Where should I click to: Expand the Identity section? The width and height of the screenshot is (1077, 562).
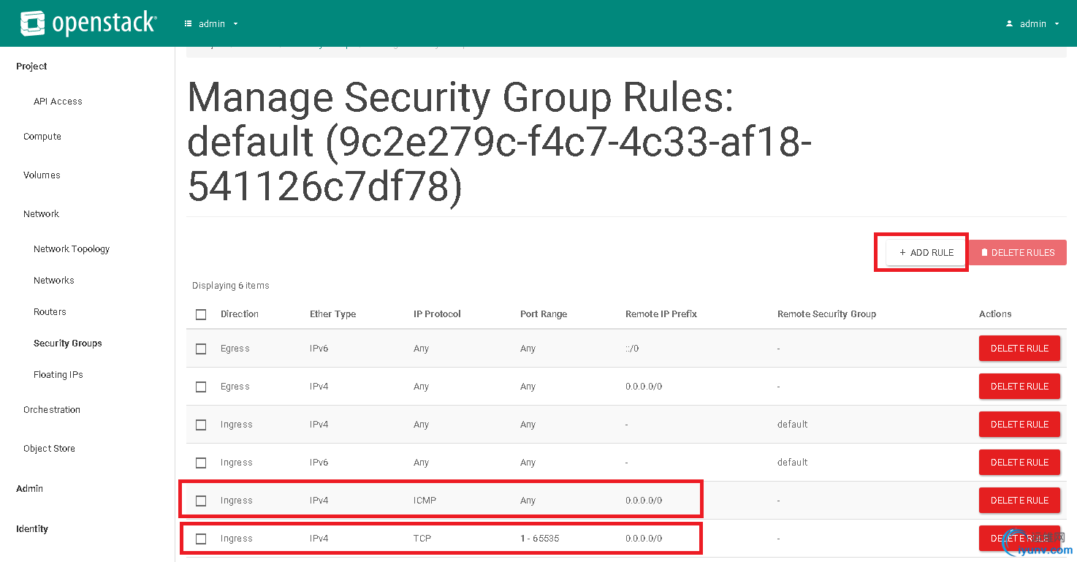[x=32, y=529]
